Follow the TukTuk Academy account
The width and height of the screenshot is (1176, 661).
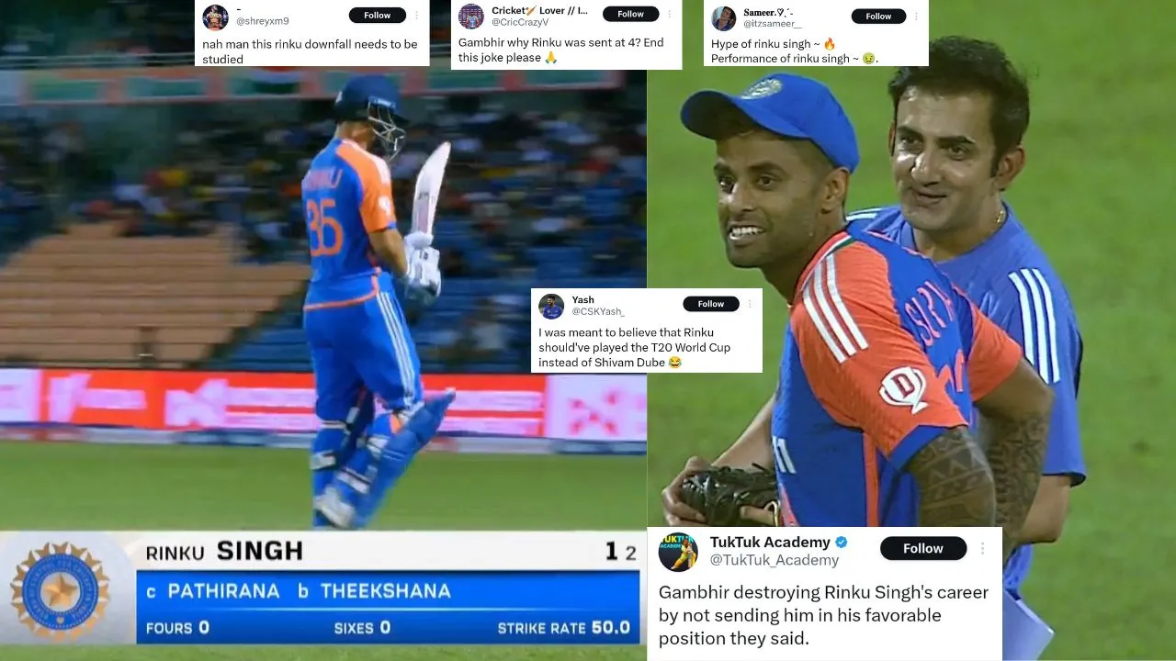click(x=923, y=548)
